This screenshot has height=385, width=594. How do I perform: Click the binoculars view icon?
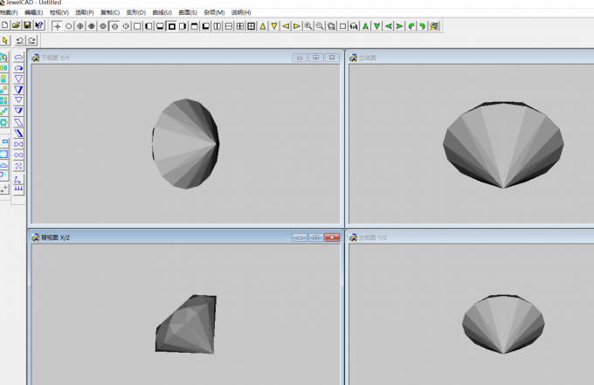pos(354,26)
